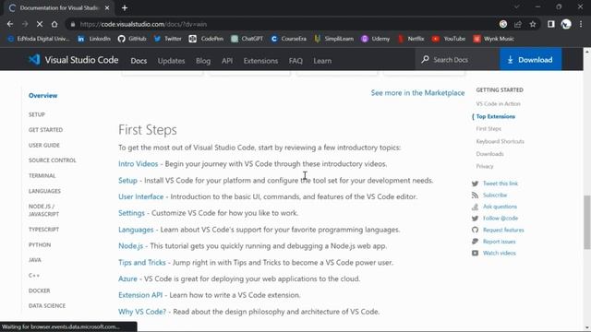Expand the NODE.JS / JAVASCRIPT sidebar section

43,210
